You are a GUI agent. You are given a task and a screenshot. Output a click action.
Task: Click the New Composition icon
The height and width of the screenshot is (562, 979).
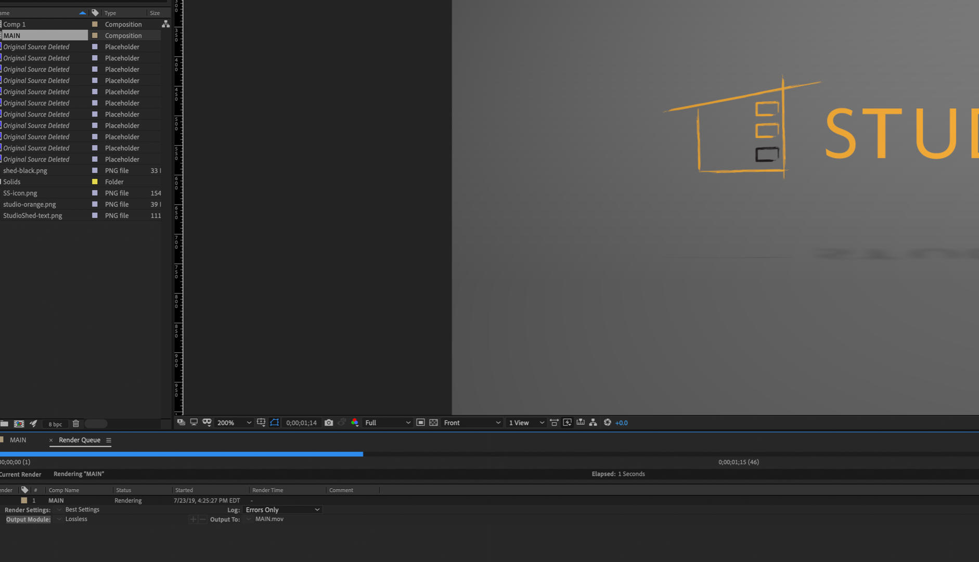[x=19, y=424]
